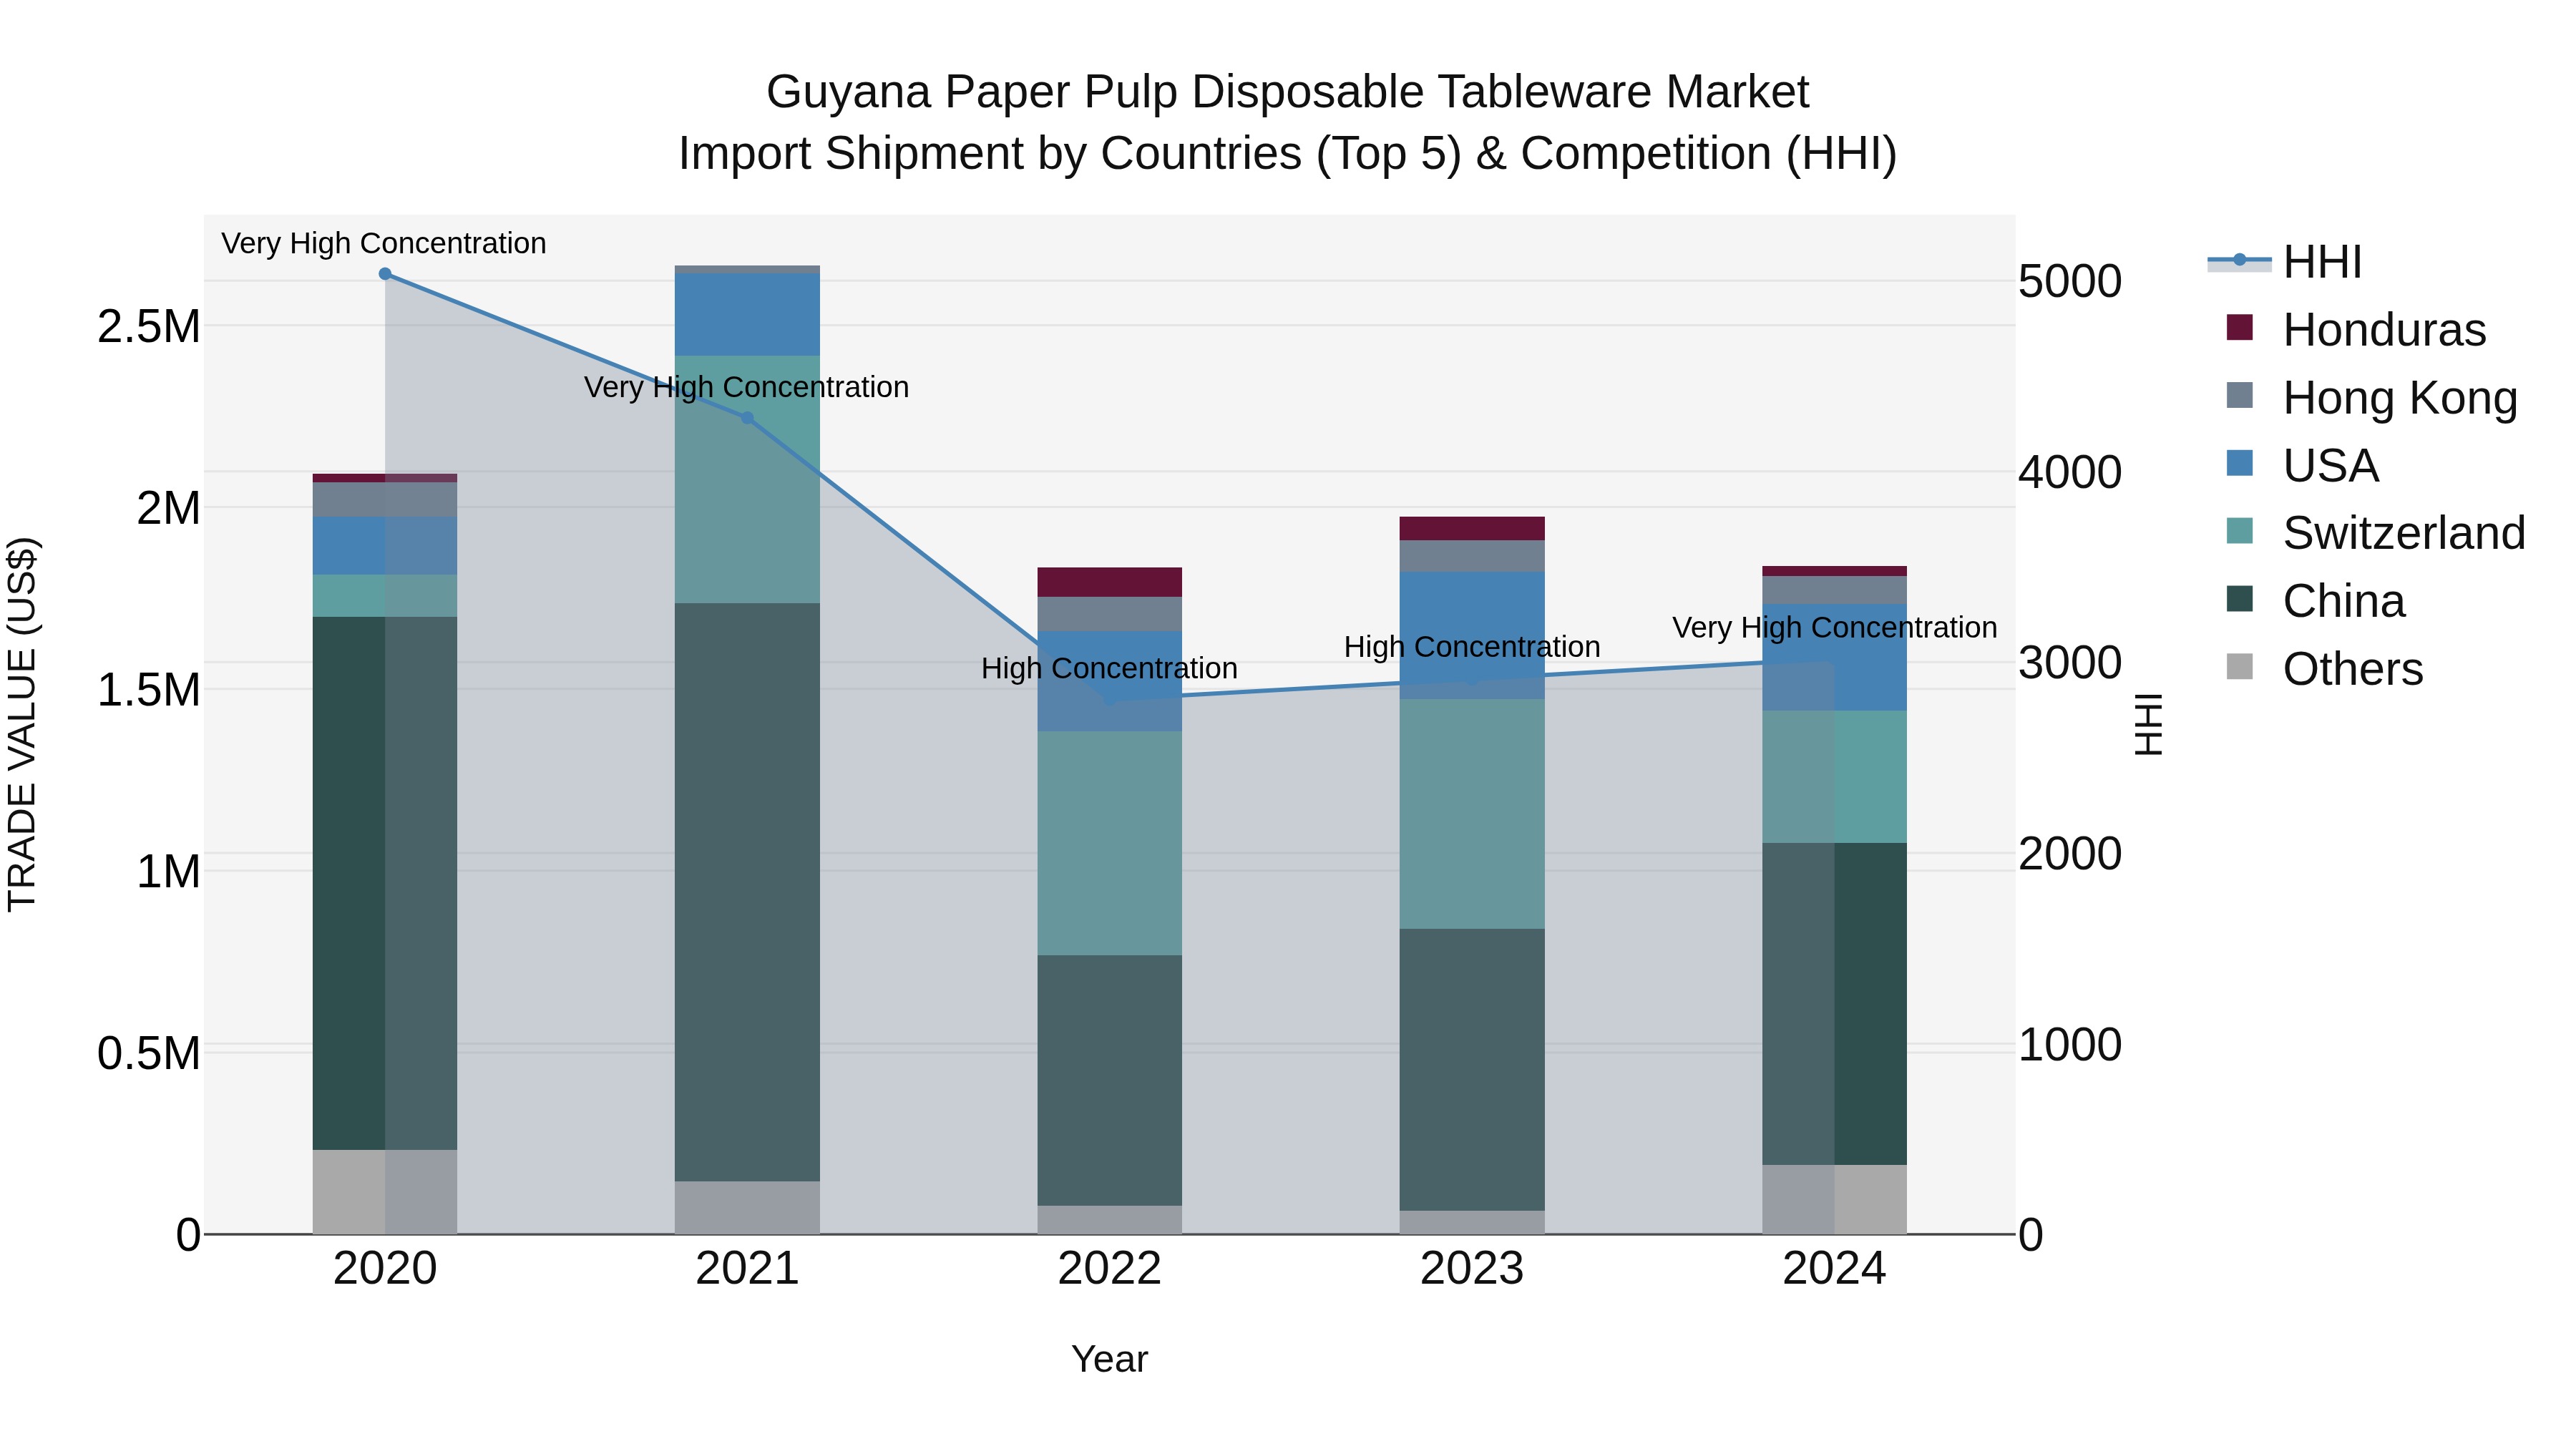The height and width of the screenshot is (1449, 2576).
Task: Click the 5000 HHI axis tick
Action: point(2070,282)
